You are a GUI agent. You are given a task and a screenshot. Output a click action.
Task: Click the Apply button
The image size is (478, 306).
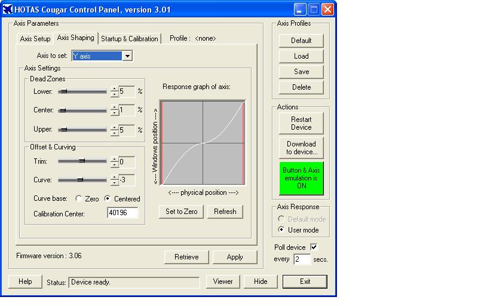point(235,257)
